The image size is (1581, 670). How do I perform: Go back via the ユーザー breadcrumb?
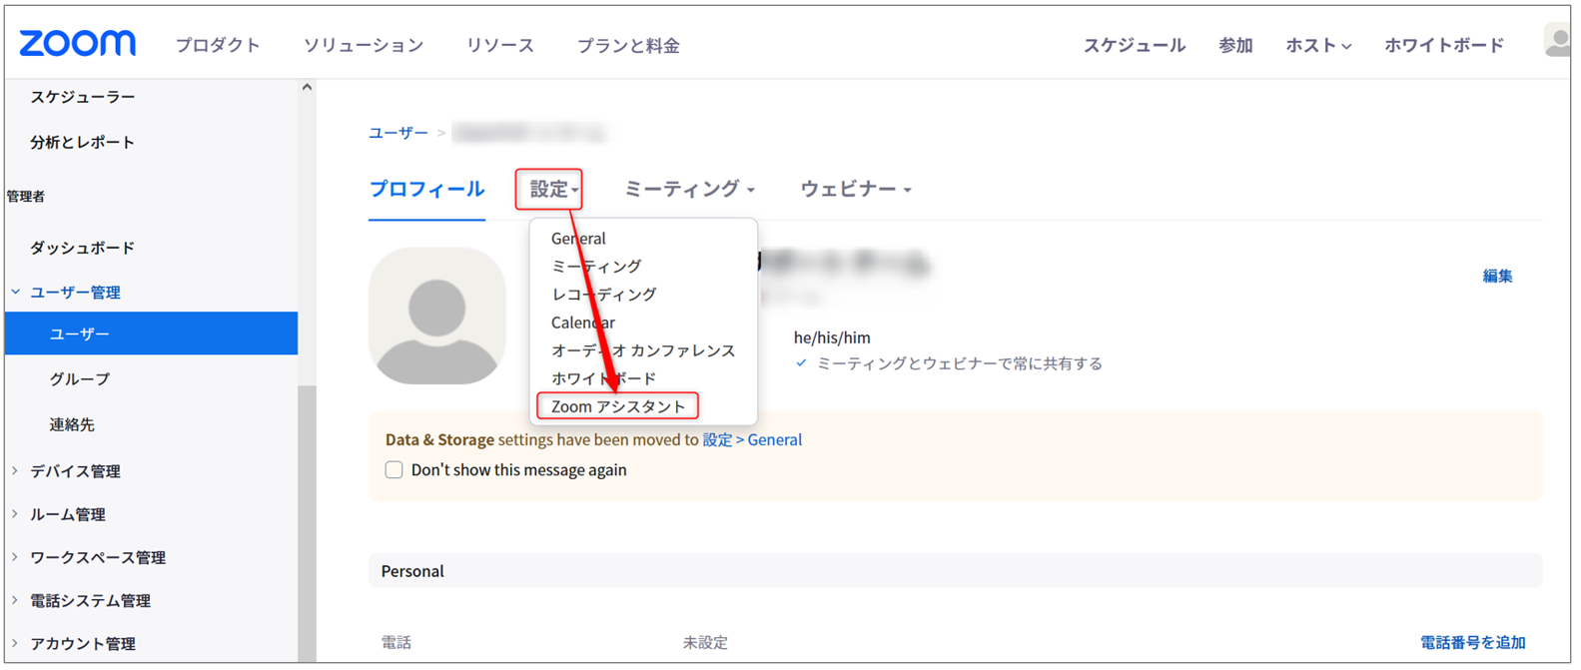pyautogui.click(x=397, y=133)
